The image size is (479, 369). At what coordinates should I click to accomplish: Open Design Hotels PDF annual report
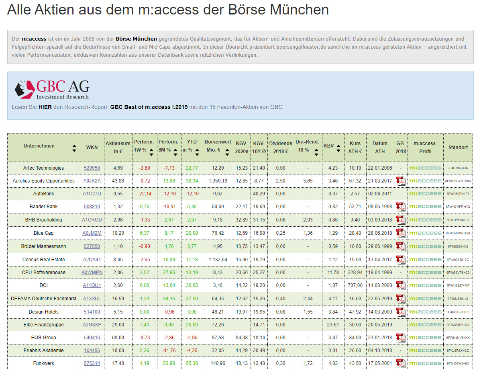click(400, 312)
